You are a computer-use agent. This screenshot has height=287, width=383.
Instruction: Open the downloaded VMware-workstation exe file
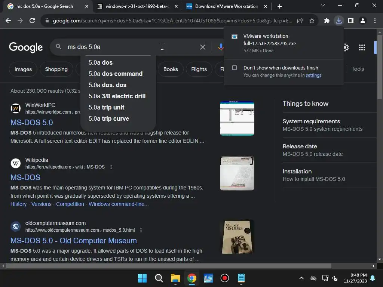[284, 43]
